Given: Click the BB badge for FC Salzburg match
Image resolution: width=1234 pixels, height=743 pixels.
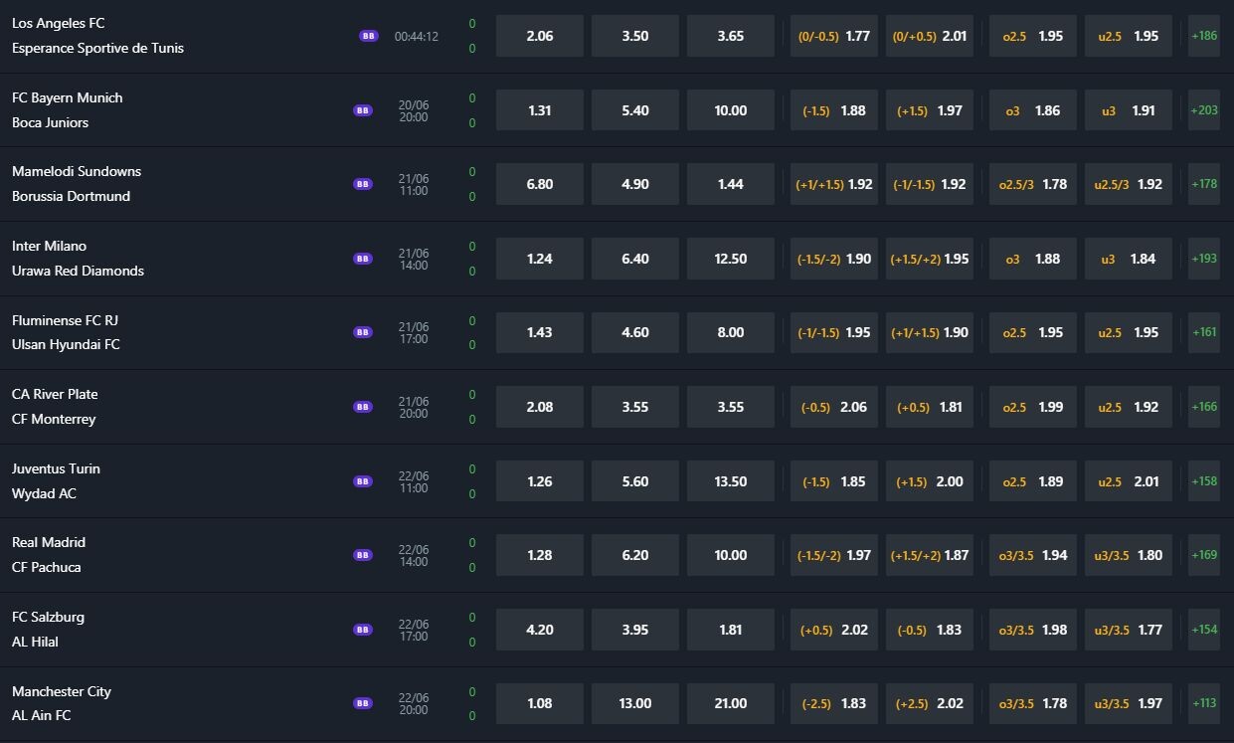Looking at the screenshot, I should tap(363, 630).
